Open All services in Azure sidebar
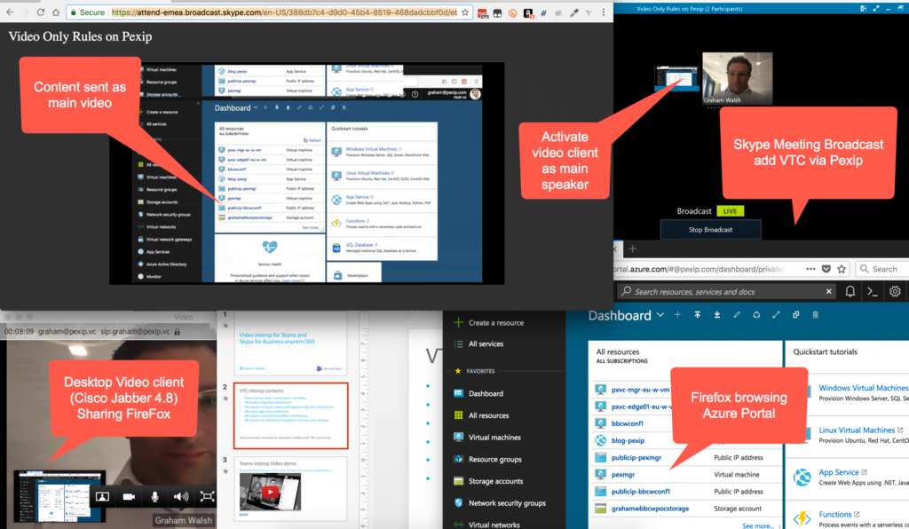Screen dimensions: 909x529 coord(478,343)
